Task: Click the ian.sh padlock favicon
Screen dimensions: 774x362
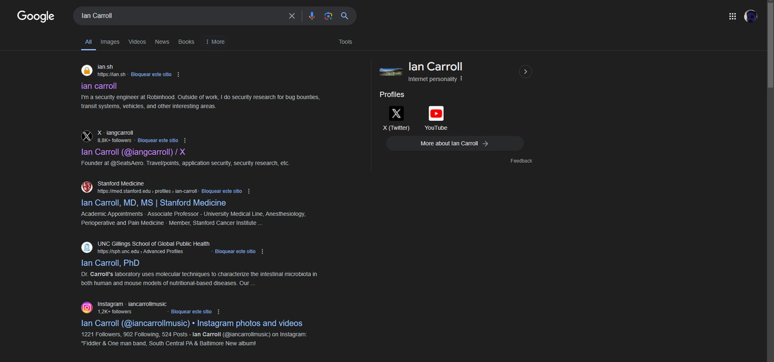Action: coord(87,70)
